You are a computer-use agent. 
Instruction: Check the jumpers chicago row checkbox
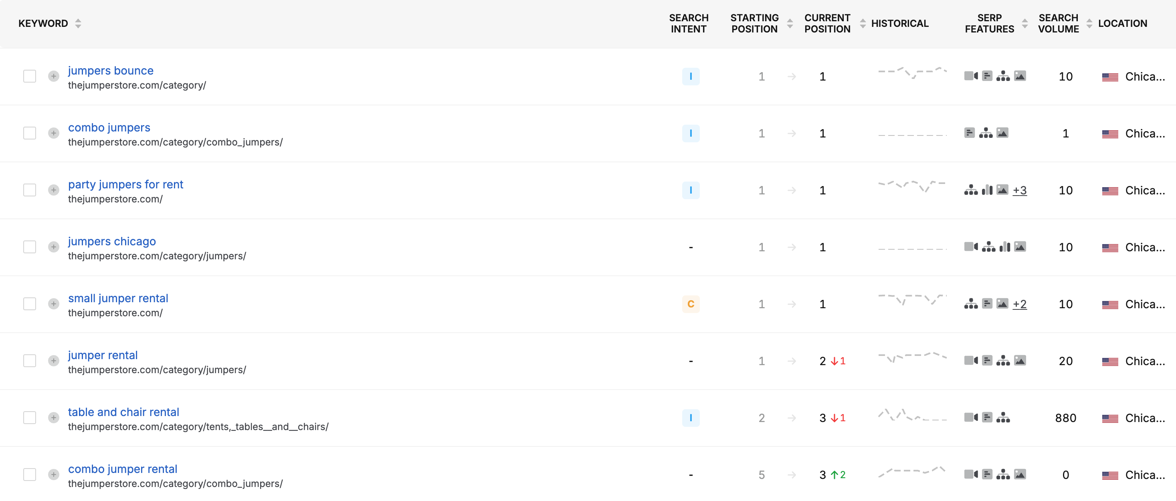click(30, 247)
